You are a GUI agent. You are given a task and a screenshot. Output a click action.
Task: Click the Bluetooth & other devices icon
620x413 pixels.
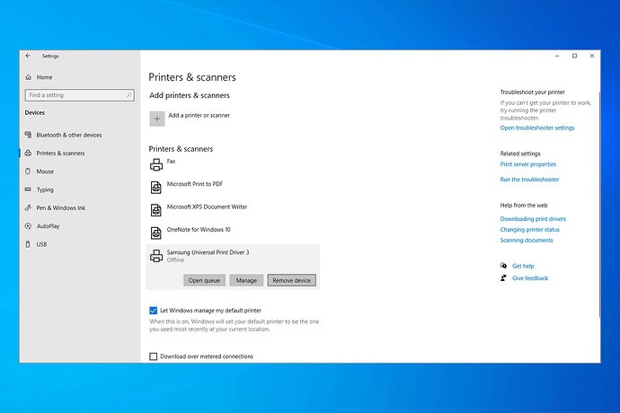point(28,135)
